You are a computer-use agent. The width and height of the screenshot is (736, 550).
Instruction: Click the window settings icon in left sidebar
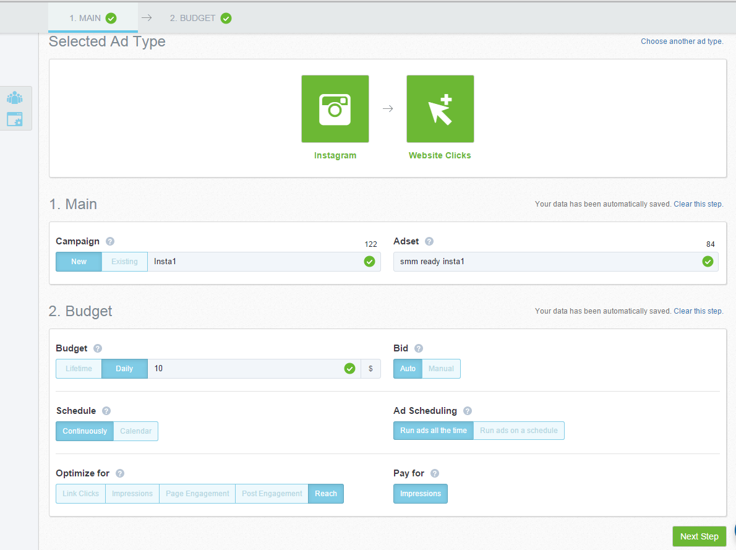15,119
